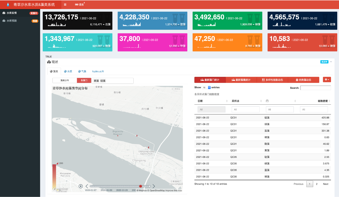Open 多样性指数动态 view

(272, 80)
